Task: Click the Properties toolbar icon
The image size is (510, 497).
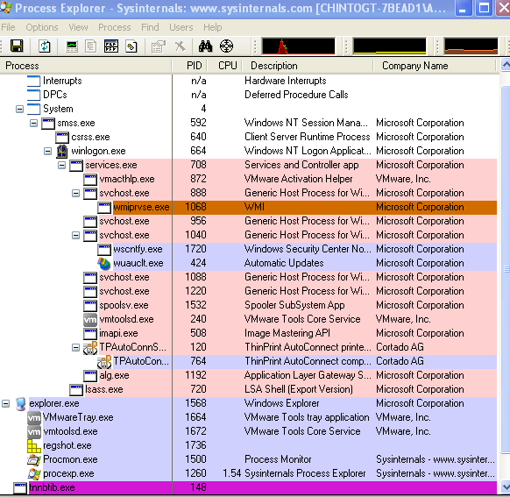Action: coord(159,46)
